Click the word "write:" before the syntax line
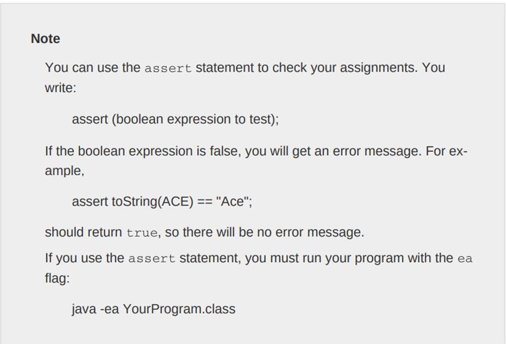 click(60, 88)
